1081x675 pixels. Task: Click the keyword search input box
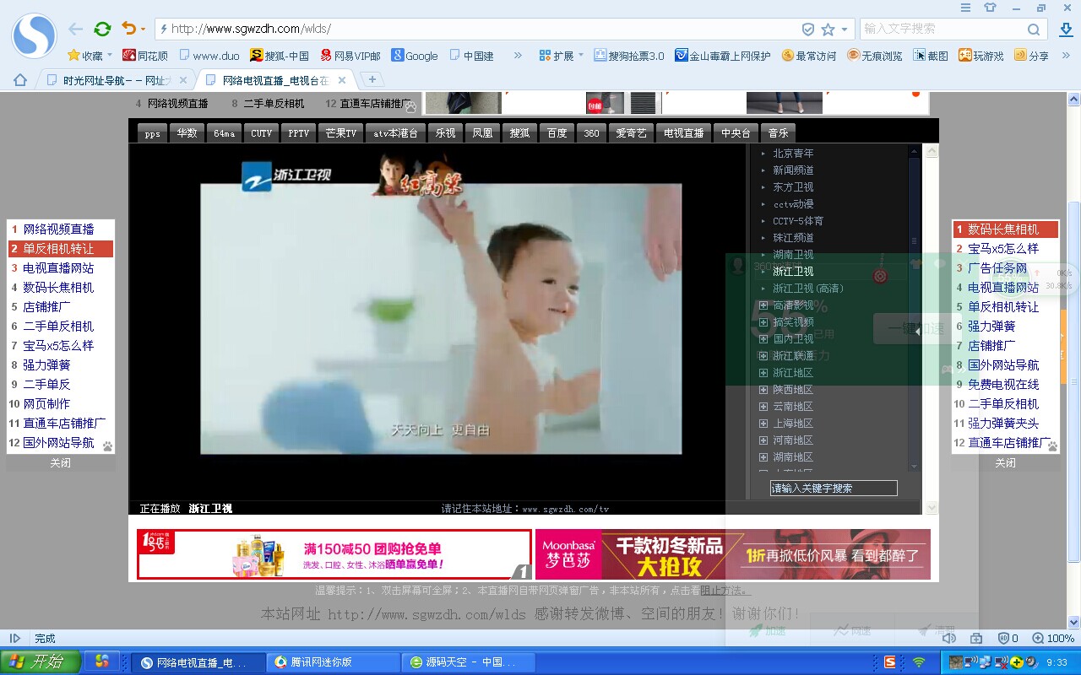pyautogui.click(x=833, y=487)
